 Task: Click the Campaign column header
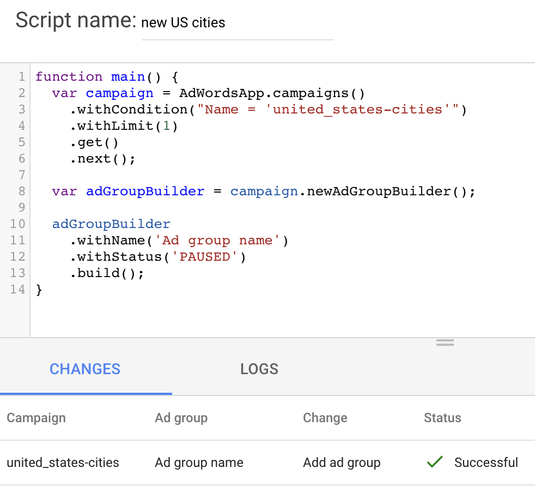[36, 418]
